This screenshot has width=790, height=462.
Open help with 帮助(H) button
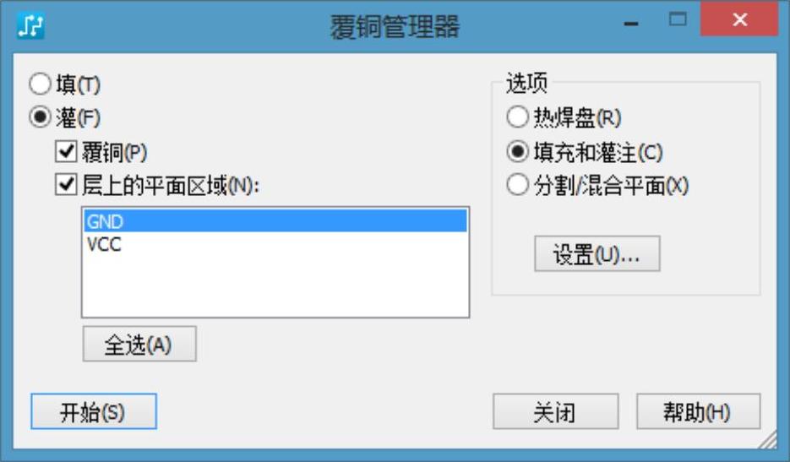(698, 411)
